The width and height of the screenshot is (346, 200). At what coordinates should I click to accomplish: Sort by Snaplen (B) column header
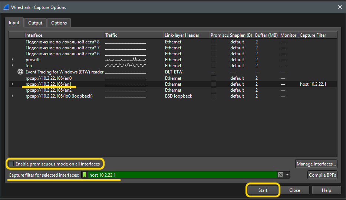coord(241,35)
